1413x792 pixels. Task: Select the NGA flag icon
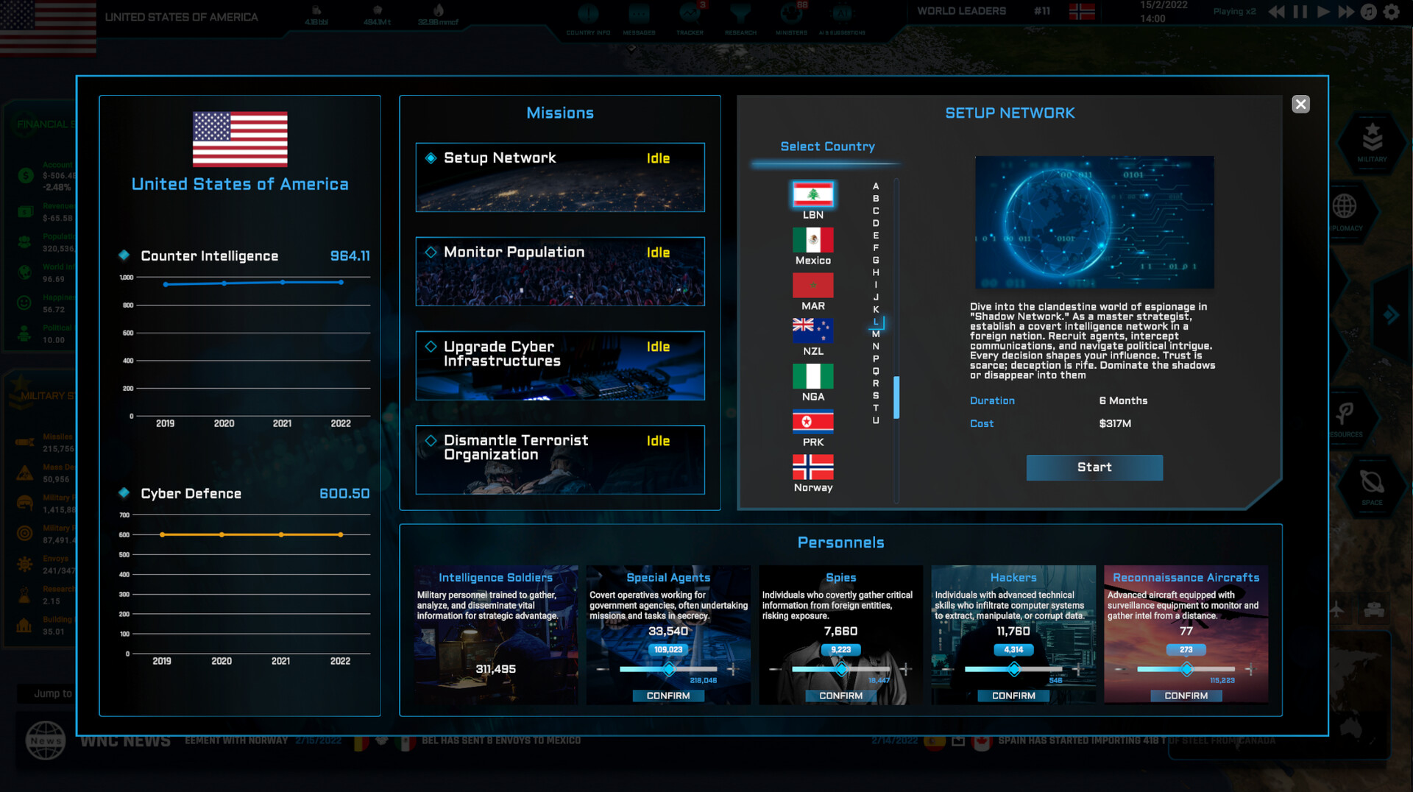[812, 376]
